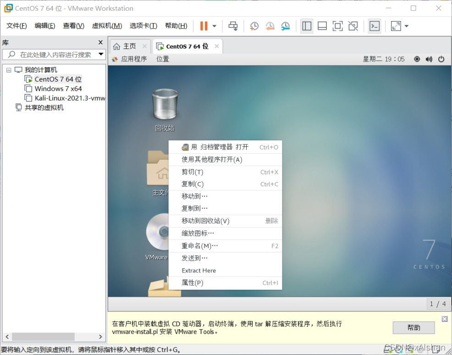The height and width of the screenshot is (355, 452).
Task: Open the snapshot manager
Action: coord(286,26)
